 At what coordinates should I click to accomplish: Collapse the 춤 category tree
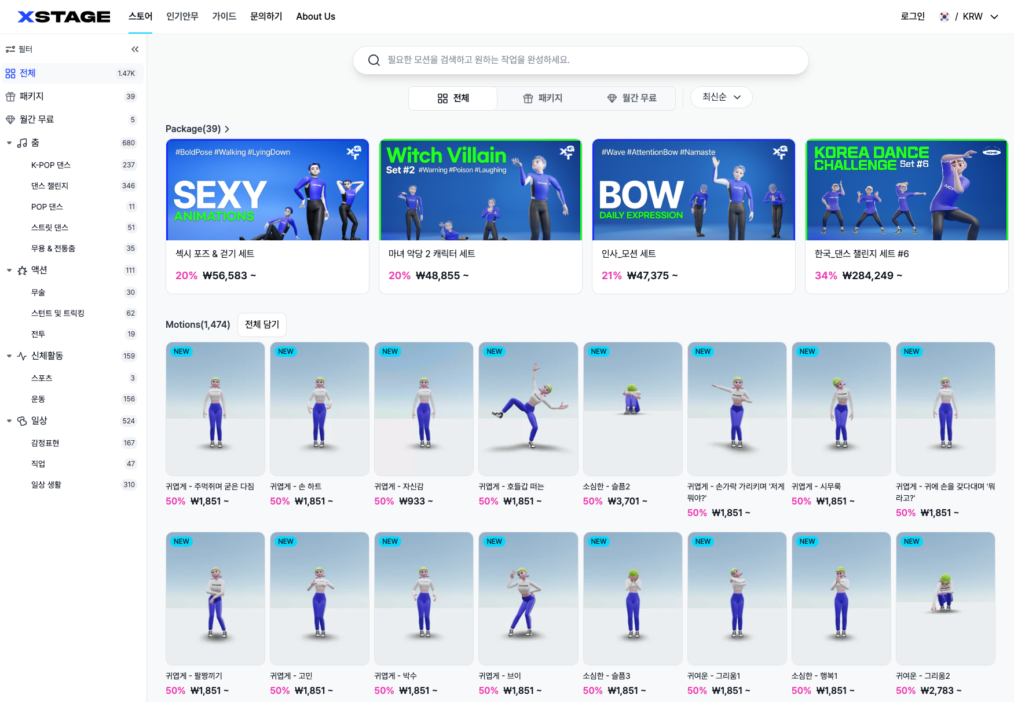(x=9, y=143)
